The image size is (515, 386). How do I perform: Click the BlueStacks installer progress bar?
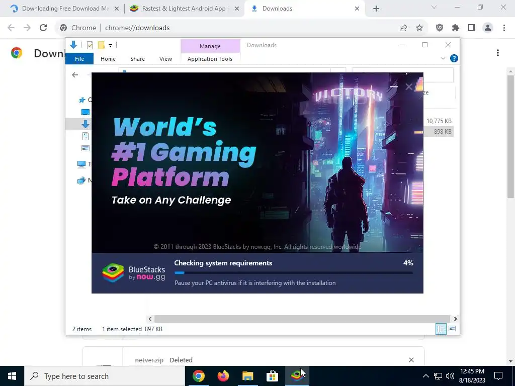(294, 273)
